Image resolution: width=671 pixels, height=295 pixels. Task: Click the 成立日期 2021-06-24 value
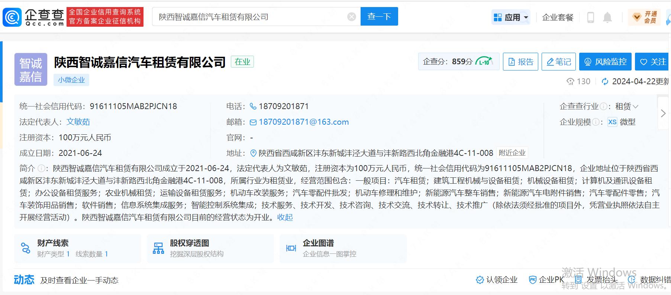pyautogui.click(x=80, y=153)
